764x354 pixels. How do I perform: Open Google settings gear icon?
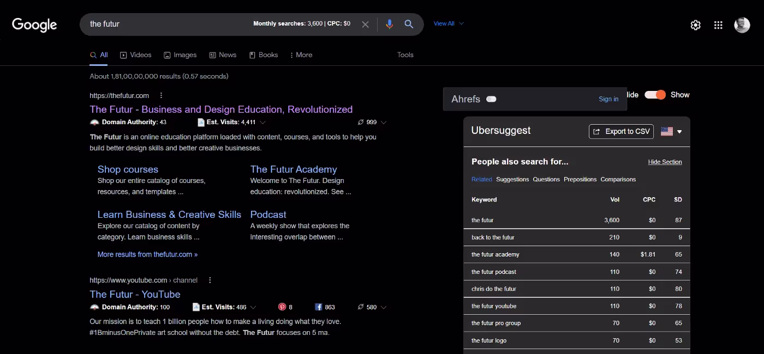695,25
